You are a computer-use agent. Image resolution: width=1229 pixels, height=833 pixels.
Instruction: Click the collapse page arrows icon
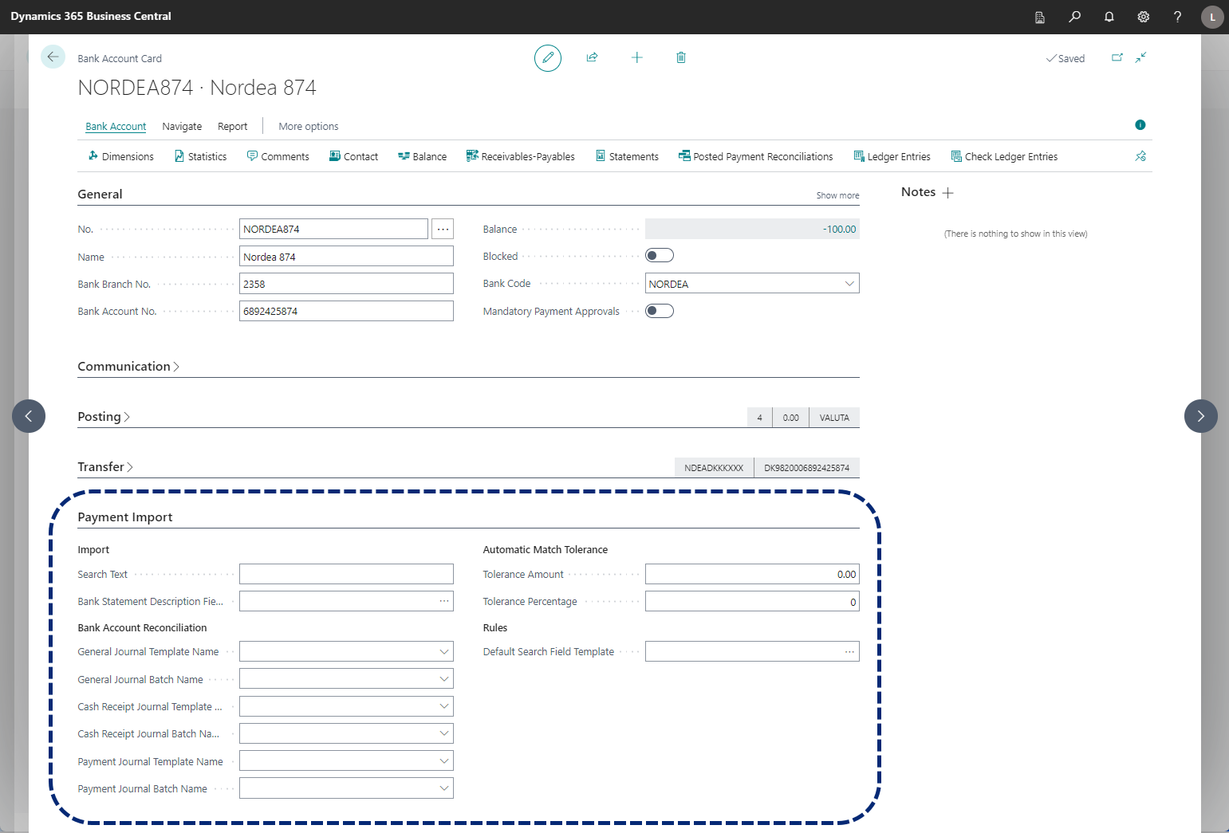tap(1141, 57)
